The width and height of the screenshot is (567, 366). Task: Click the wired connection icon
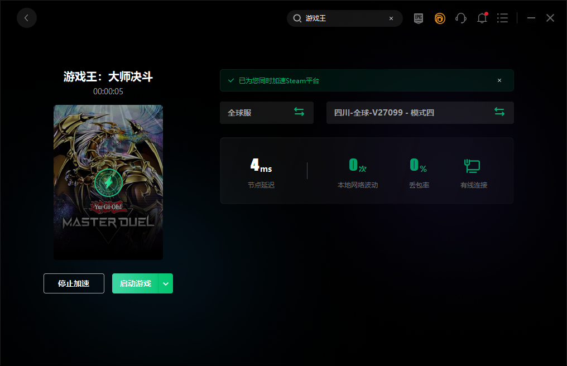pos(472,166)
